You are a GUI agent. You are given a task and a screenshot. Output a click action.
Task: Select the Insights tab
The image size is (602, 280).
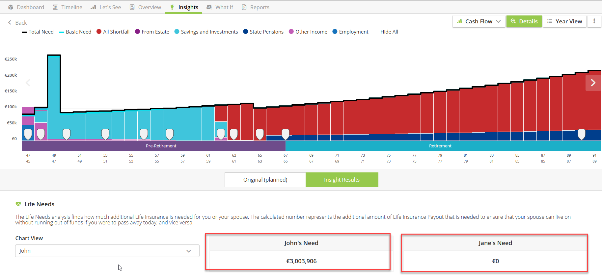184,7
